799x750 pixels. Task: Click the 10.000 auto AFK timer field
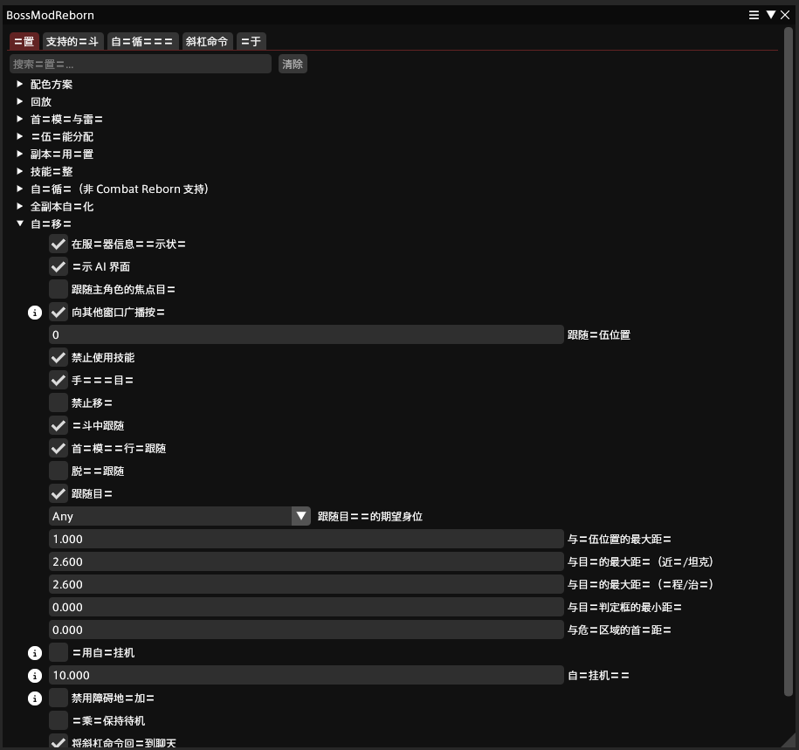[x=307, y=675]
